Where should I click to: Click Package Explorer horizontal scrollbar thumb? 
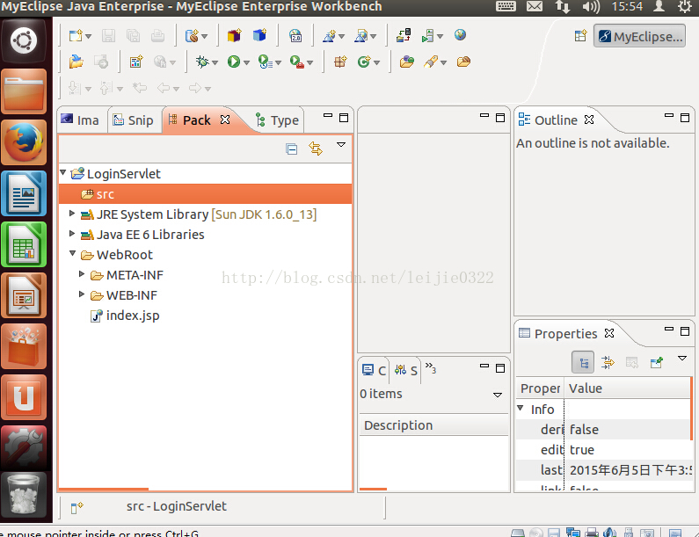pos(104,489)
